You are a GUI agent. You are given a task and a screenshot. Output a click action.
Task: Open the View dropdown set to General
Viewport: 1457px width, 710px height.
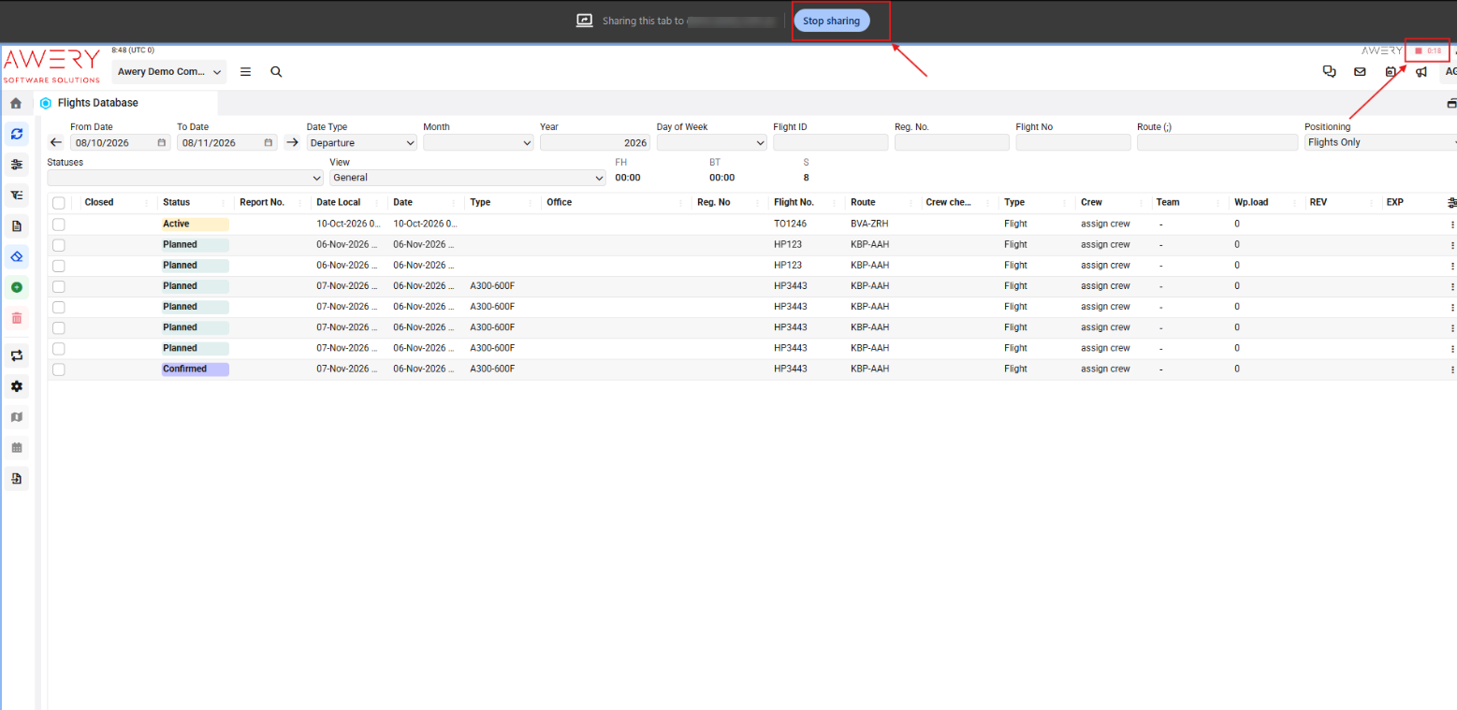click(x=468, y=178)
